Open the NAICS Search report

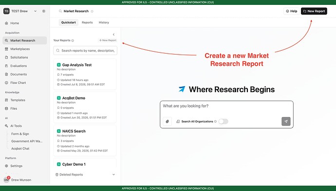click(x=85, y=141)
